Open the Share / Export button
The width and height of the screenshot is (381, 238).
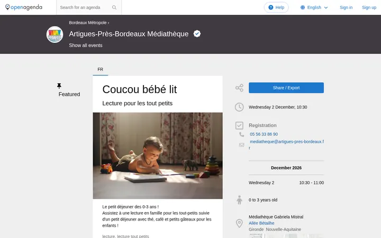pyautogui.click(x=286, y=88)
